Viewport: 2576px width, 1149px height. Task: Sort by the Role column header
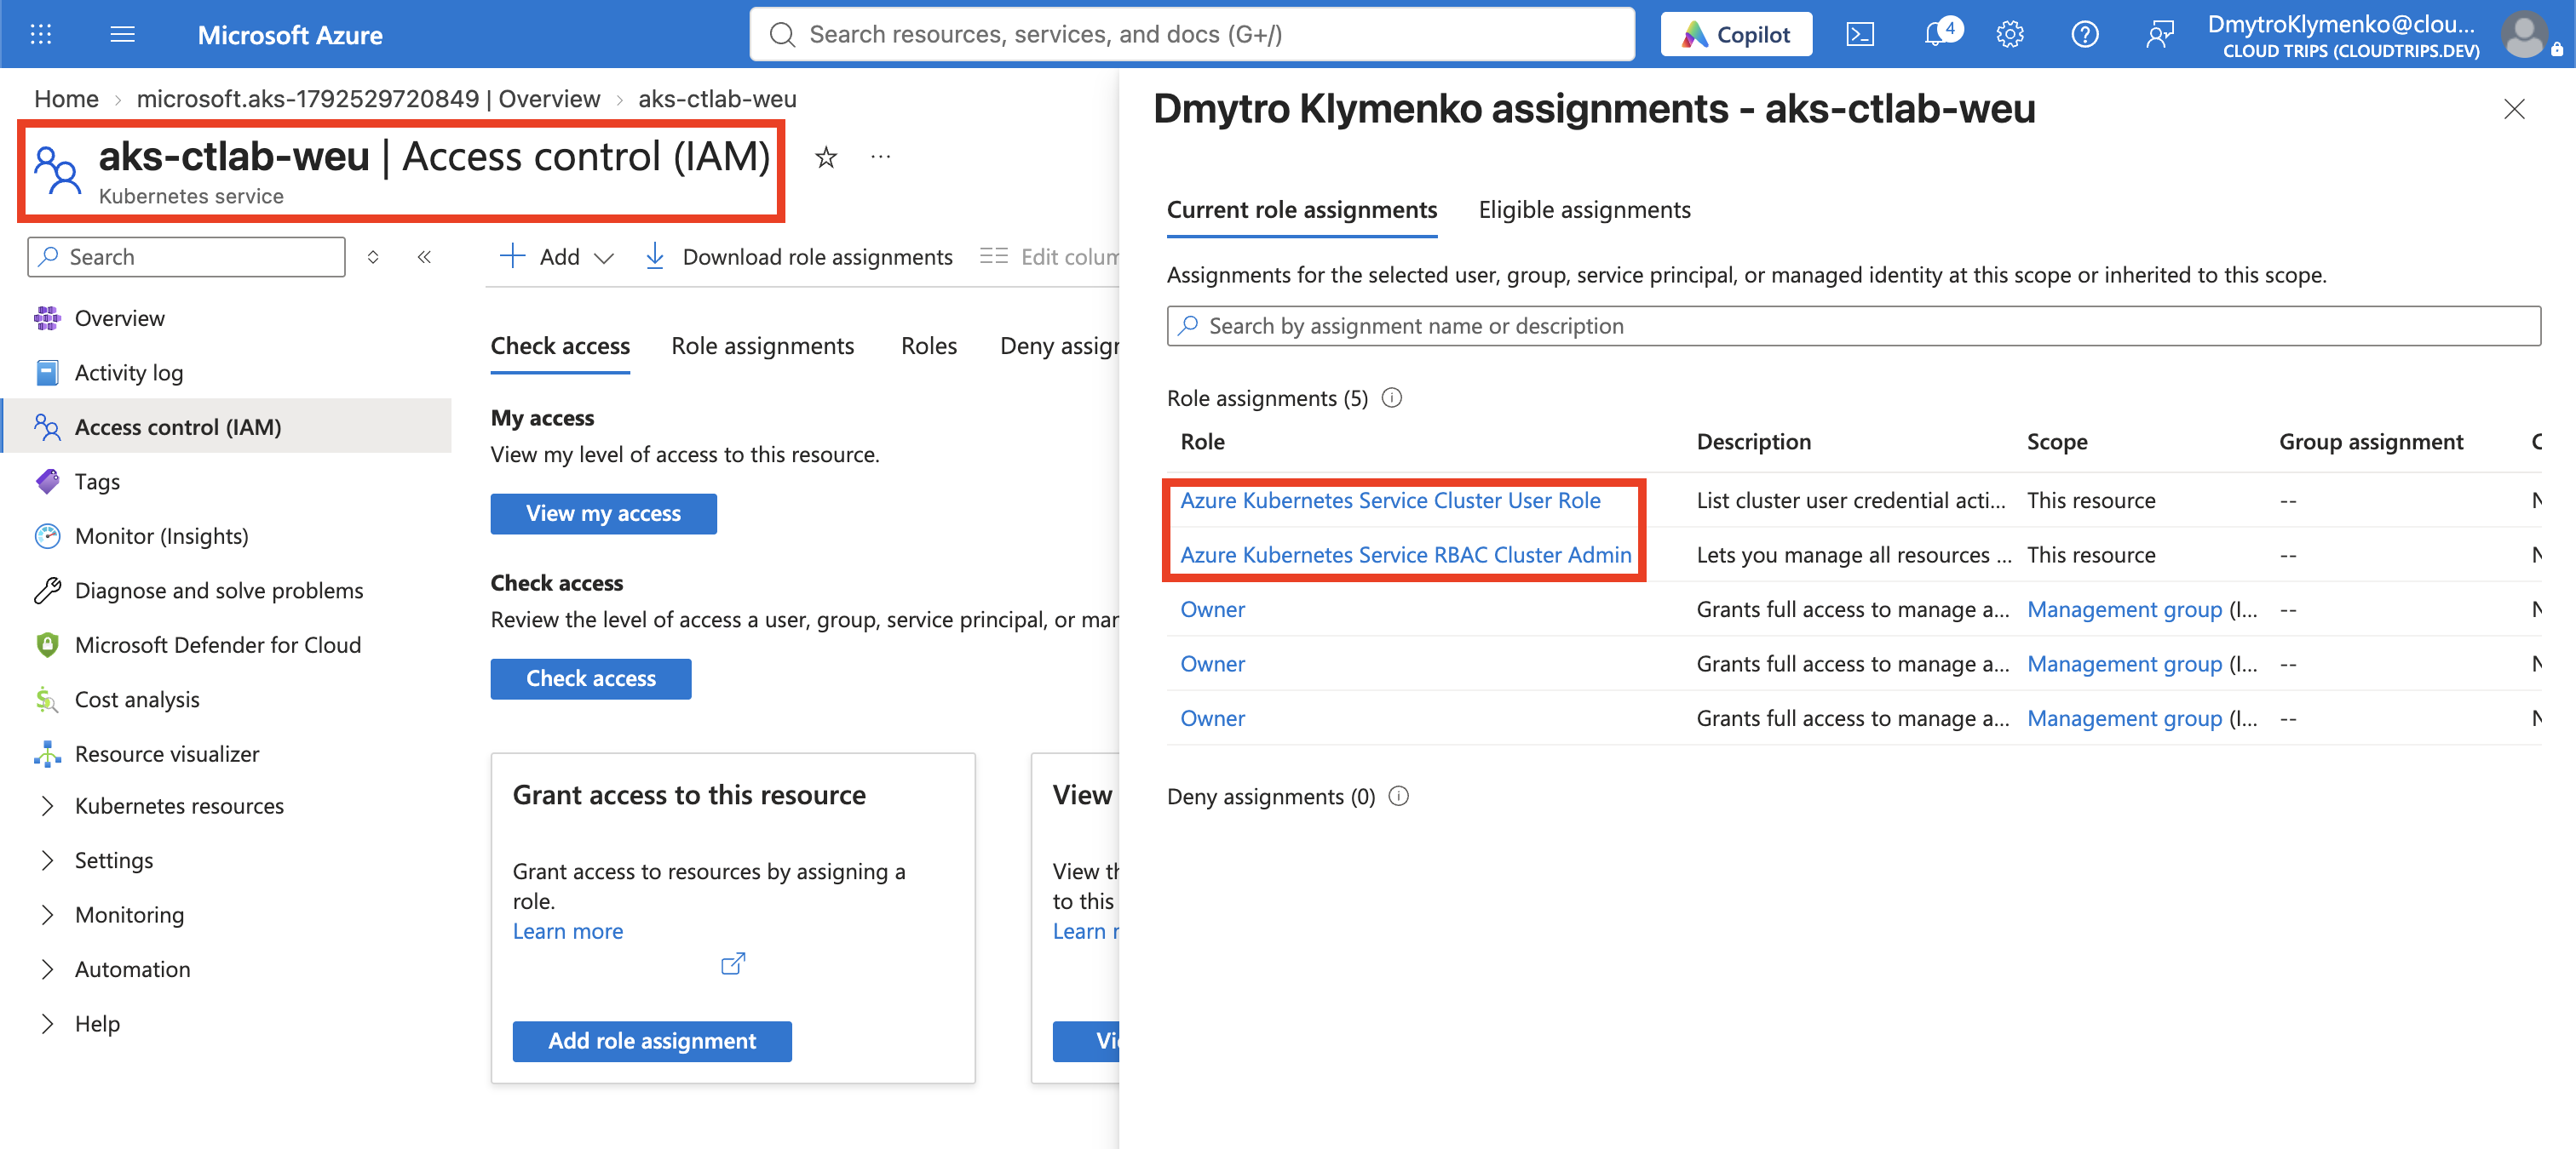pos(1202,442)
